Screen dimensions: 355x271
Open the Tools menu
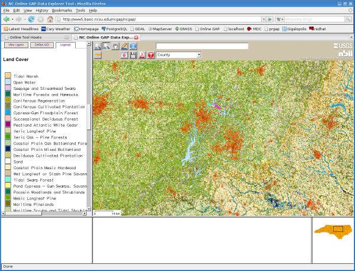pos(80,11)
